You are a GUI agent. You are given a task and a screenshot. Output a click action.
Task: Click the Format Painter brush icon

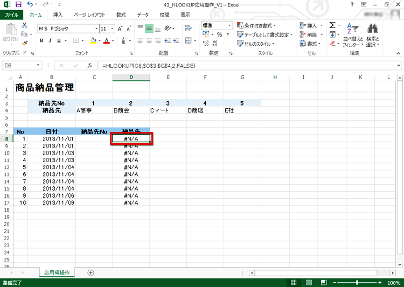(x=24, y=43)
